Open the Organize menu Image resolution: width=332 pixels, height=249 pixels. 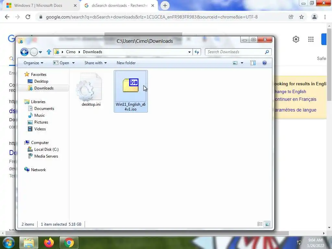pos(33,63)
